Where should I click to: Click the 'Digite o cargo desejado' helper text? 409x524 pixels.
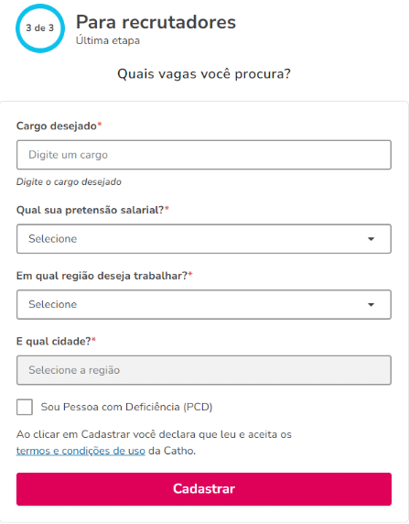(x=69, y=181)
